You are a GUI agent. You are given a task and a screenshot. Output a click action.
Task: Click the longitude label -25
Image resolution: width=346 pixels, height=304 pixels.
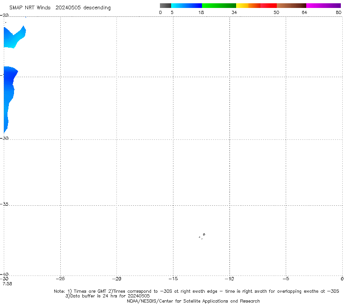click(x=60, y=279)
